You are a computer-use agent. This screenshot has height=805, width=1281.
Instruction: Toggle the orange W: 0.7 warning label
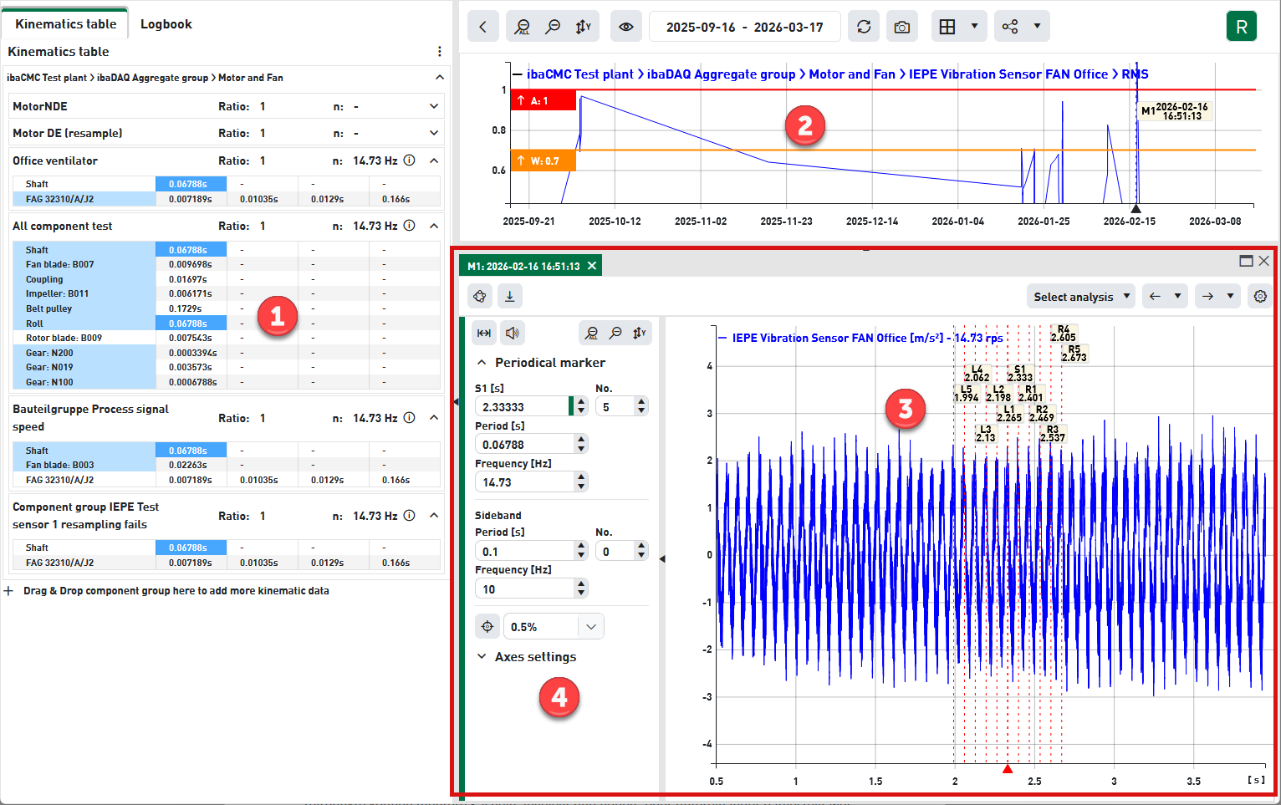[x=543, y=160]
